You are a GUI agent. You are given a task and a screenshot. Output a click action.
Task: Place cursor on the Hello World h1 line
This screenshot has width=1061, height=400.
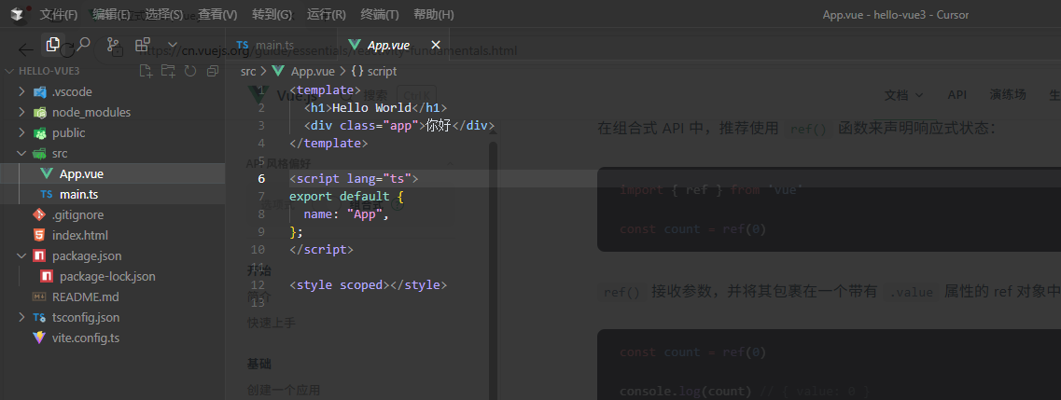(375, 108)
